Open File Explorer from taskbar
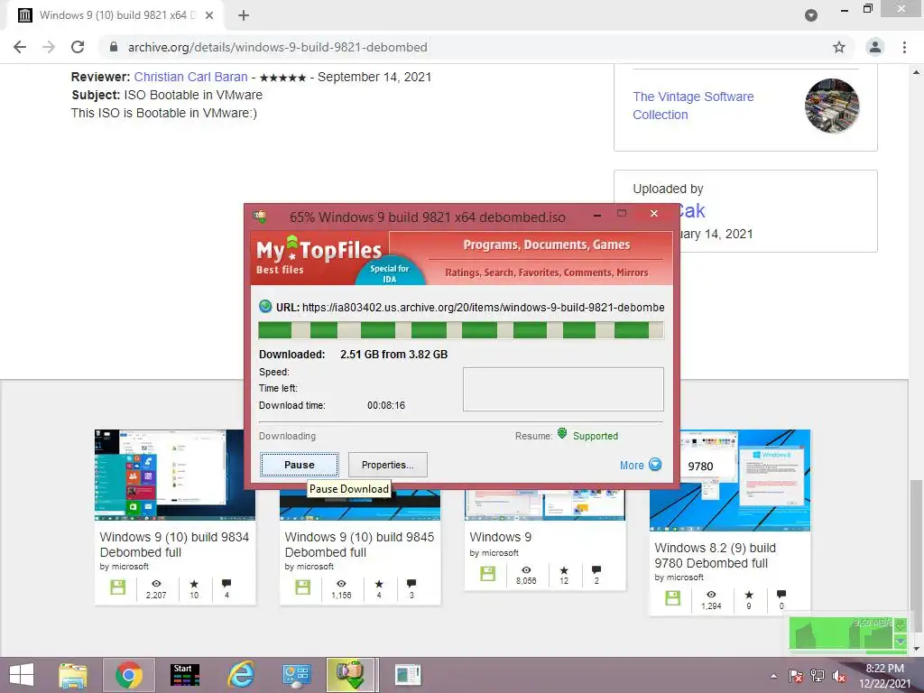Image resolution: width=924 pixels, height=693 pixels. (x=73, y=675)
